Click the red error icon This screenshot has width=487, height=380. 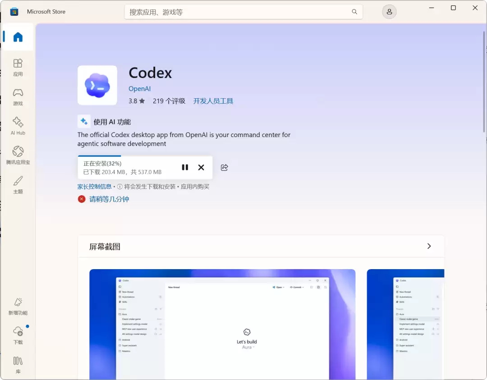[x=82, y=199]
